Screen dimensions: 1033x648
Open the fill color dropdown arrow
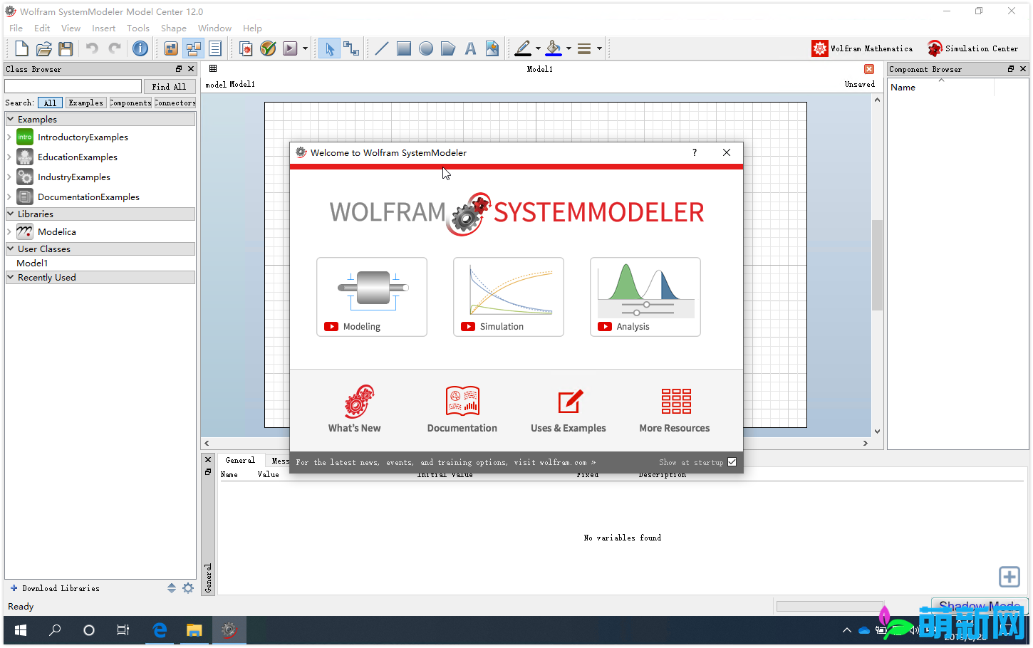coord(567,48)
